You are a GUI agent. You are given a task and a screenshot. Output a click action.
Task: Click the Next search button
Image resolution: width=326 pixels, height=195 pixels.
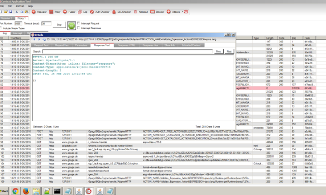click(x=229, y=52)
